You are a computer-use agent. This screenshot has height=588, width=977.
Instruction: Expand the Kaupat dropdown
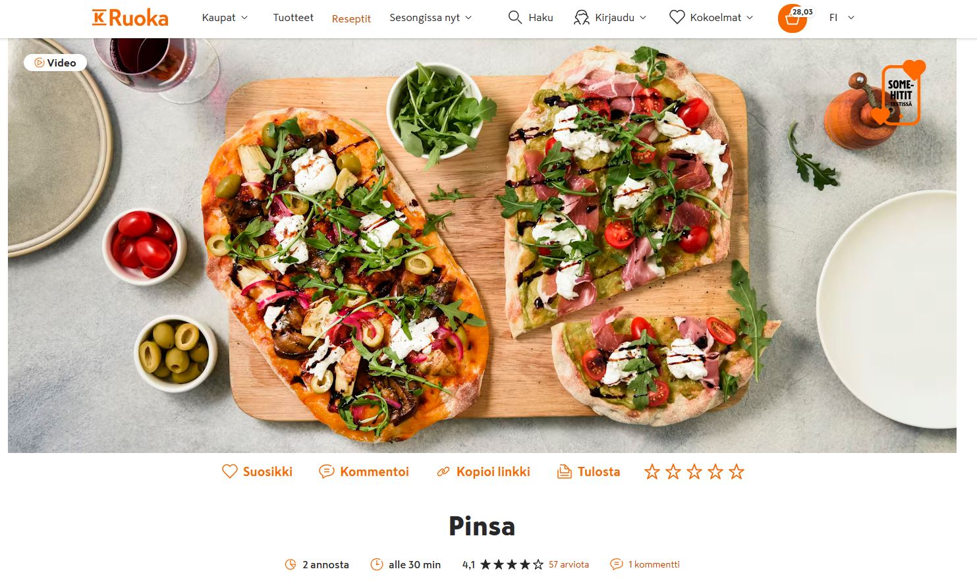225,18
